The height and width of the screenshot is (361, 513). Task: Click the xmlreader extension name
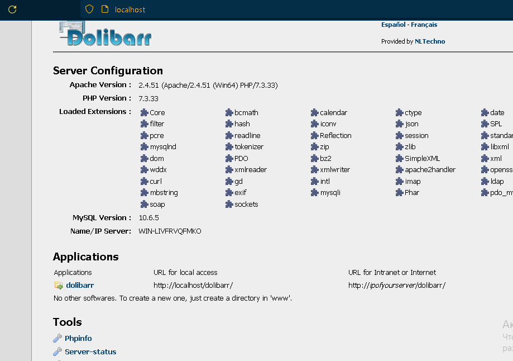[x=251, y=170]
